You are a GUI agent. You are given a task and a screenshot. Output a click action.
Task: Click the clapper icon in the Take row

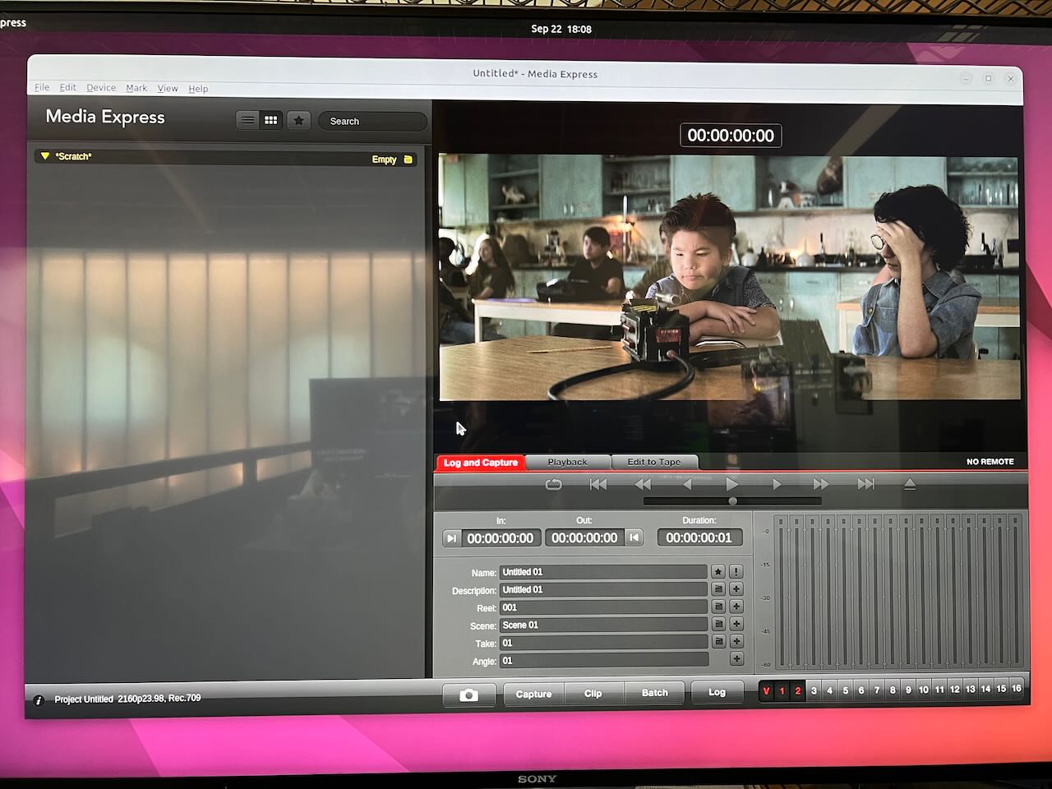tap(718, 641)
